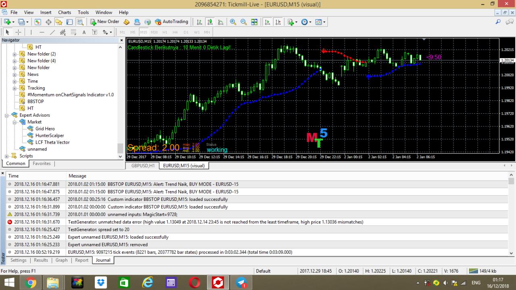The height and width of the screenshot is (290, 516).
Task: Switch to the GBPUSD,H1 chart tab
Action: point(143,166)
